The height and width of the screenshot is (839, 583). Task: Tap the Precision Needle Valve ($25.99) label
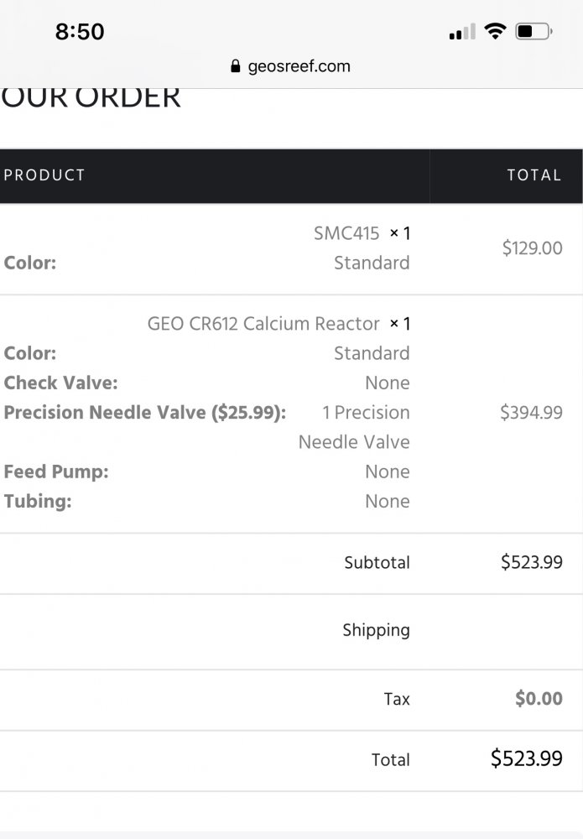(x=145, y=412)
